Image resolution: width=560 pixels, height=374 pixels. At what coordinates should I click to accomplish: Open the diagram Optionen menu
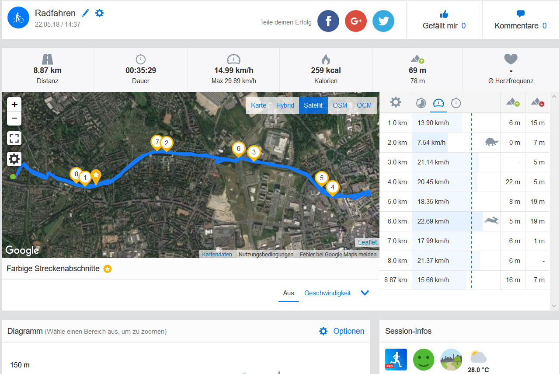click(x=342, y=331)
